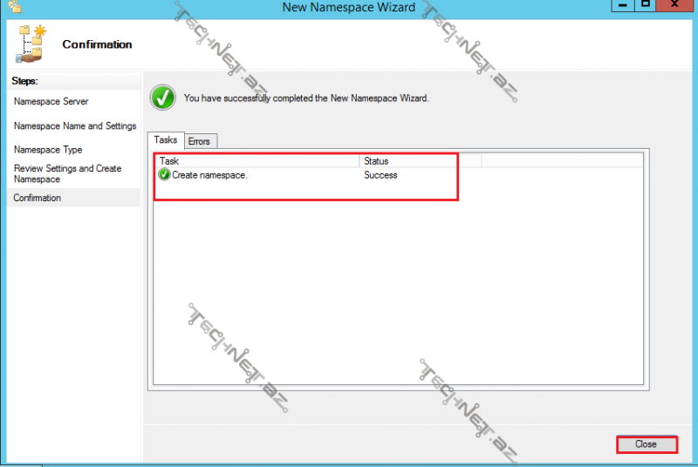Select the Namespace Type step
The image size is (698, 467).
(x=48, y=150)
